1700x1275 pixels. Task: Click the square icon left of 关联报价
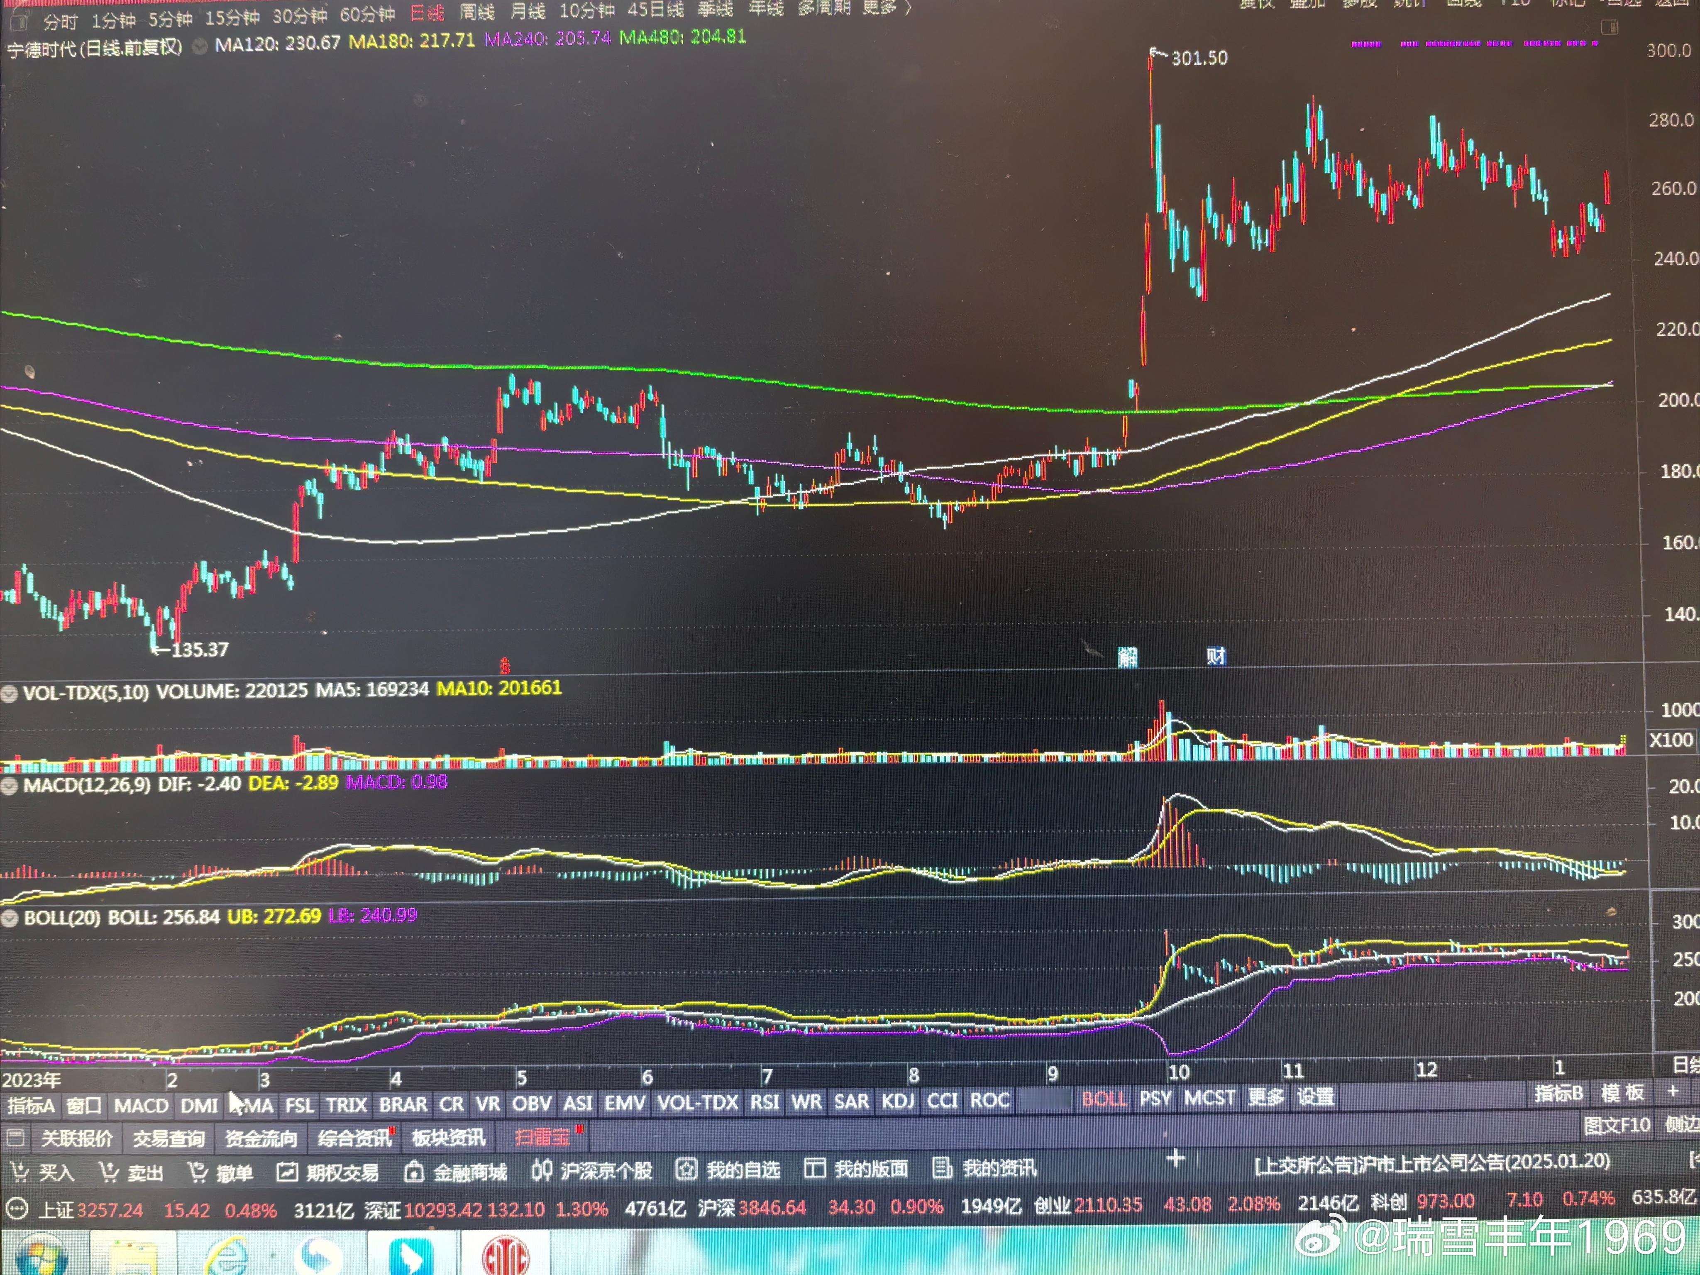tap(15, 1138)
